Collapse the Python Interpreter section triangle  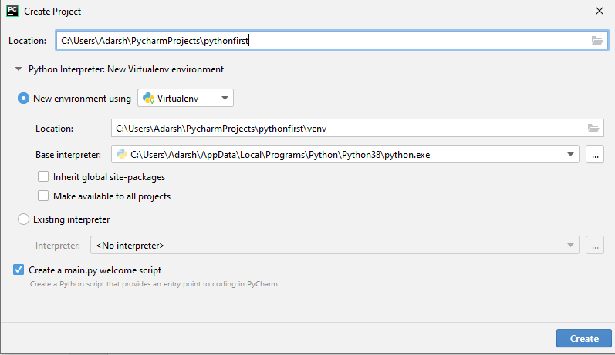[18, 69]
